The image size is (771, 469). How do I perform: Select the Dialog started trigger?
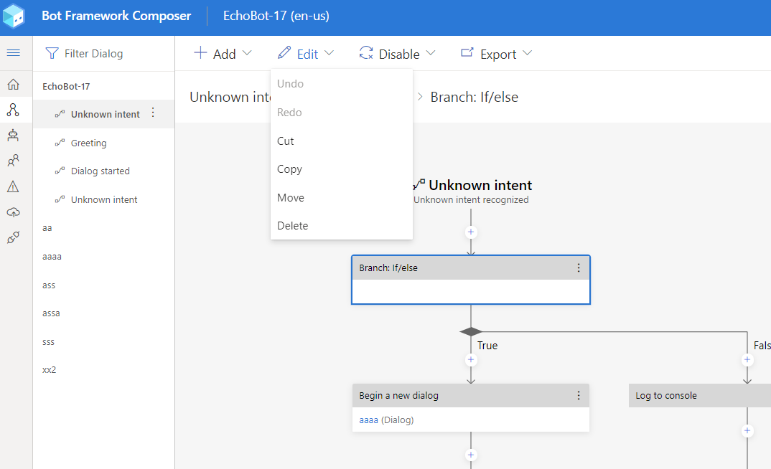104,171
